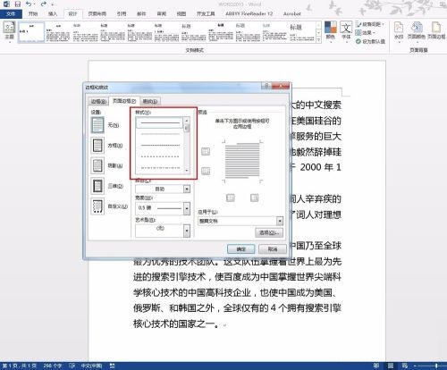The image size is (447, 370).
Task: Toggle the bottom border button in preview
Action: (x=206, y=171)
